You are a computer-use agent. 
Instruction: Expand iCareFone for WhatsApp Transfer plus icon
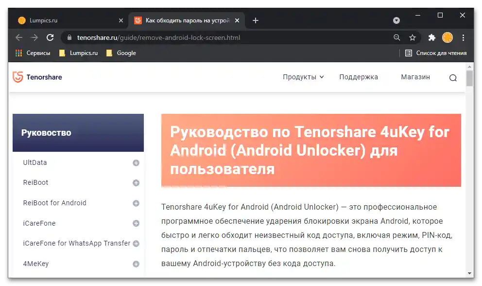click(136, 244)
